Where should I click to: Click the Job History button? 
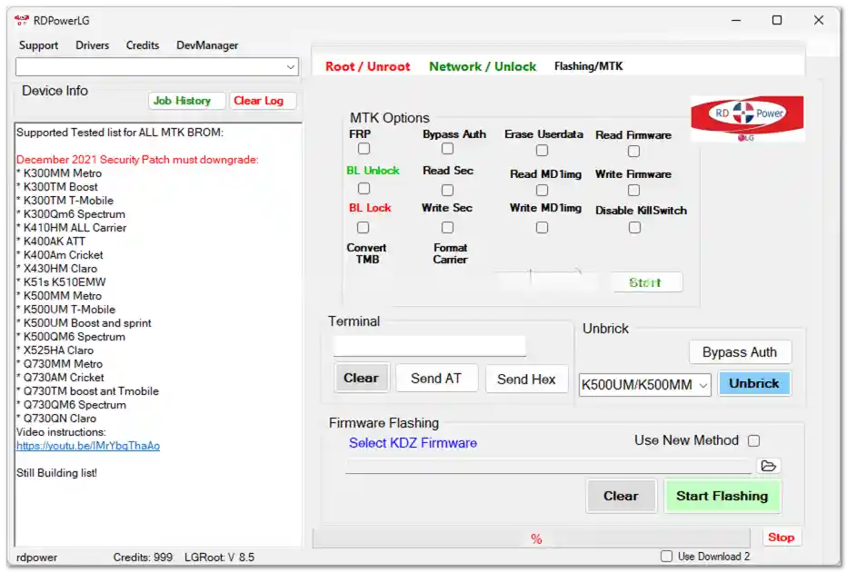click(x=186, y=101)
